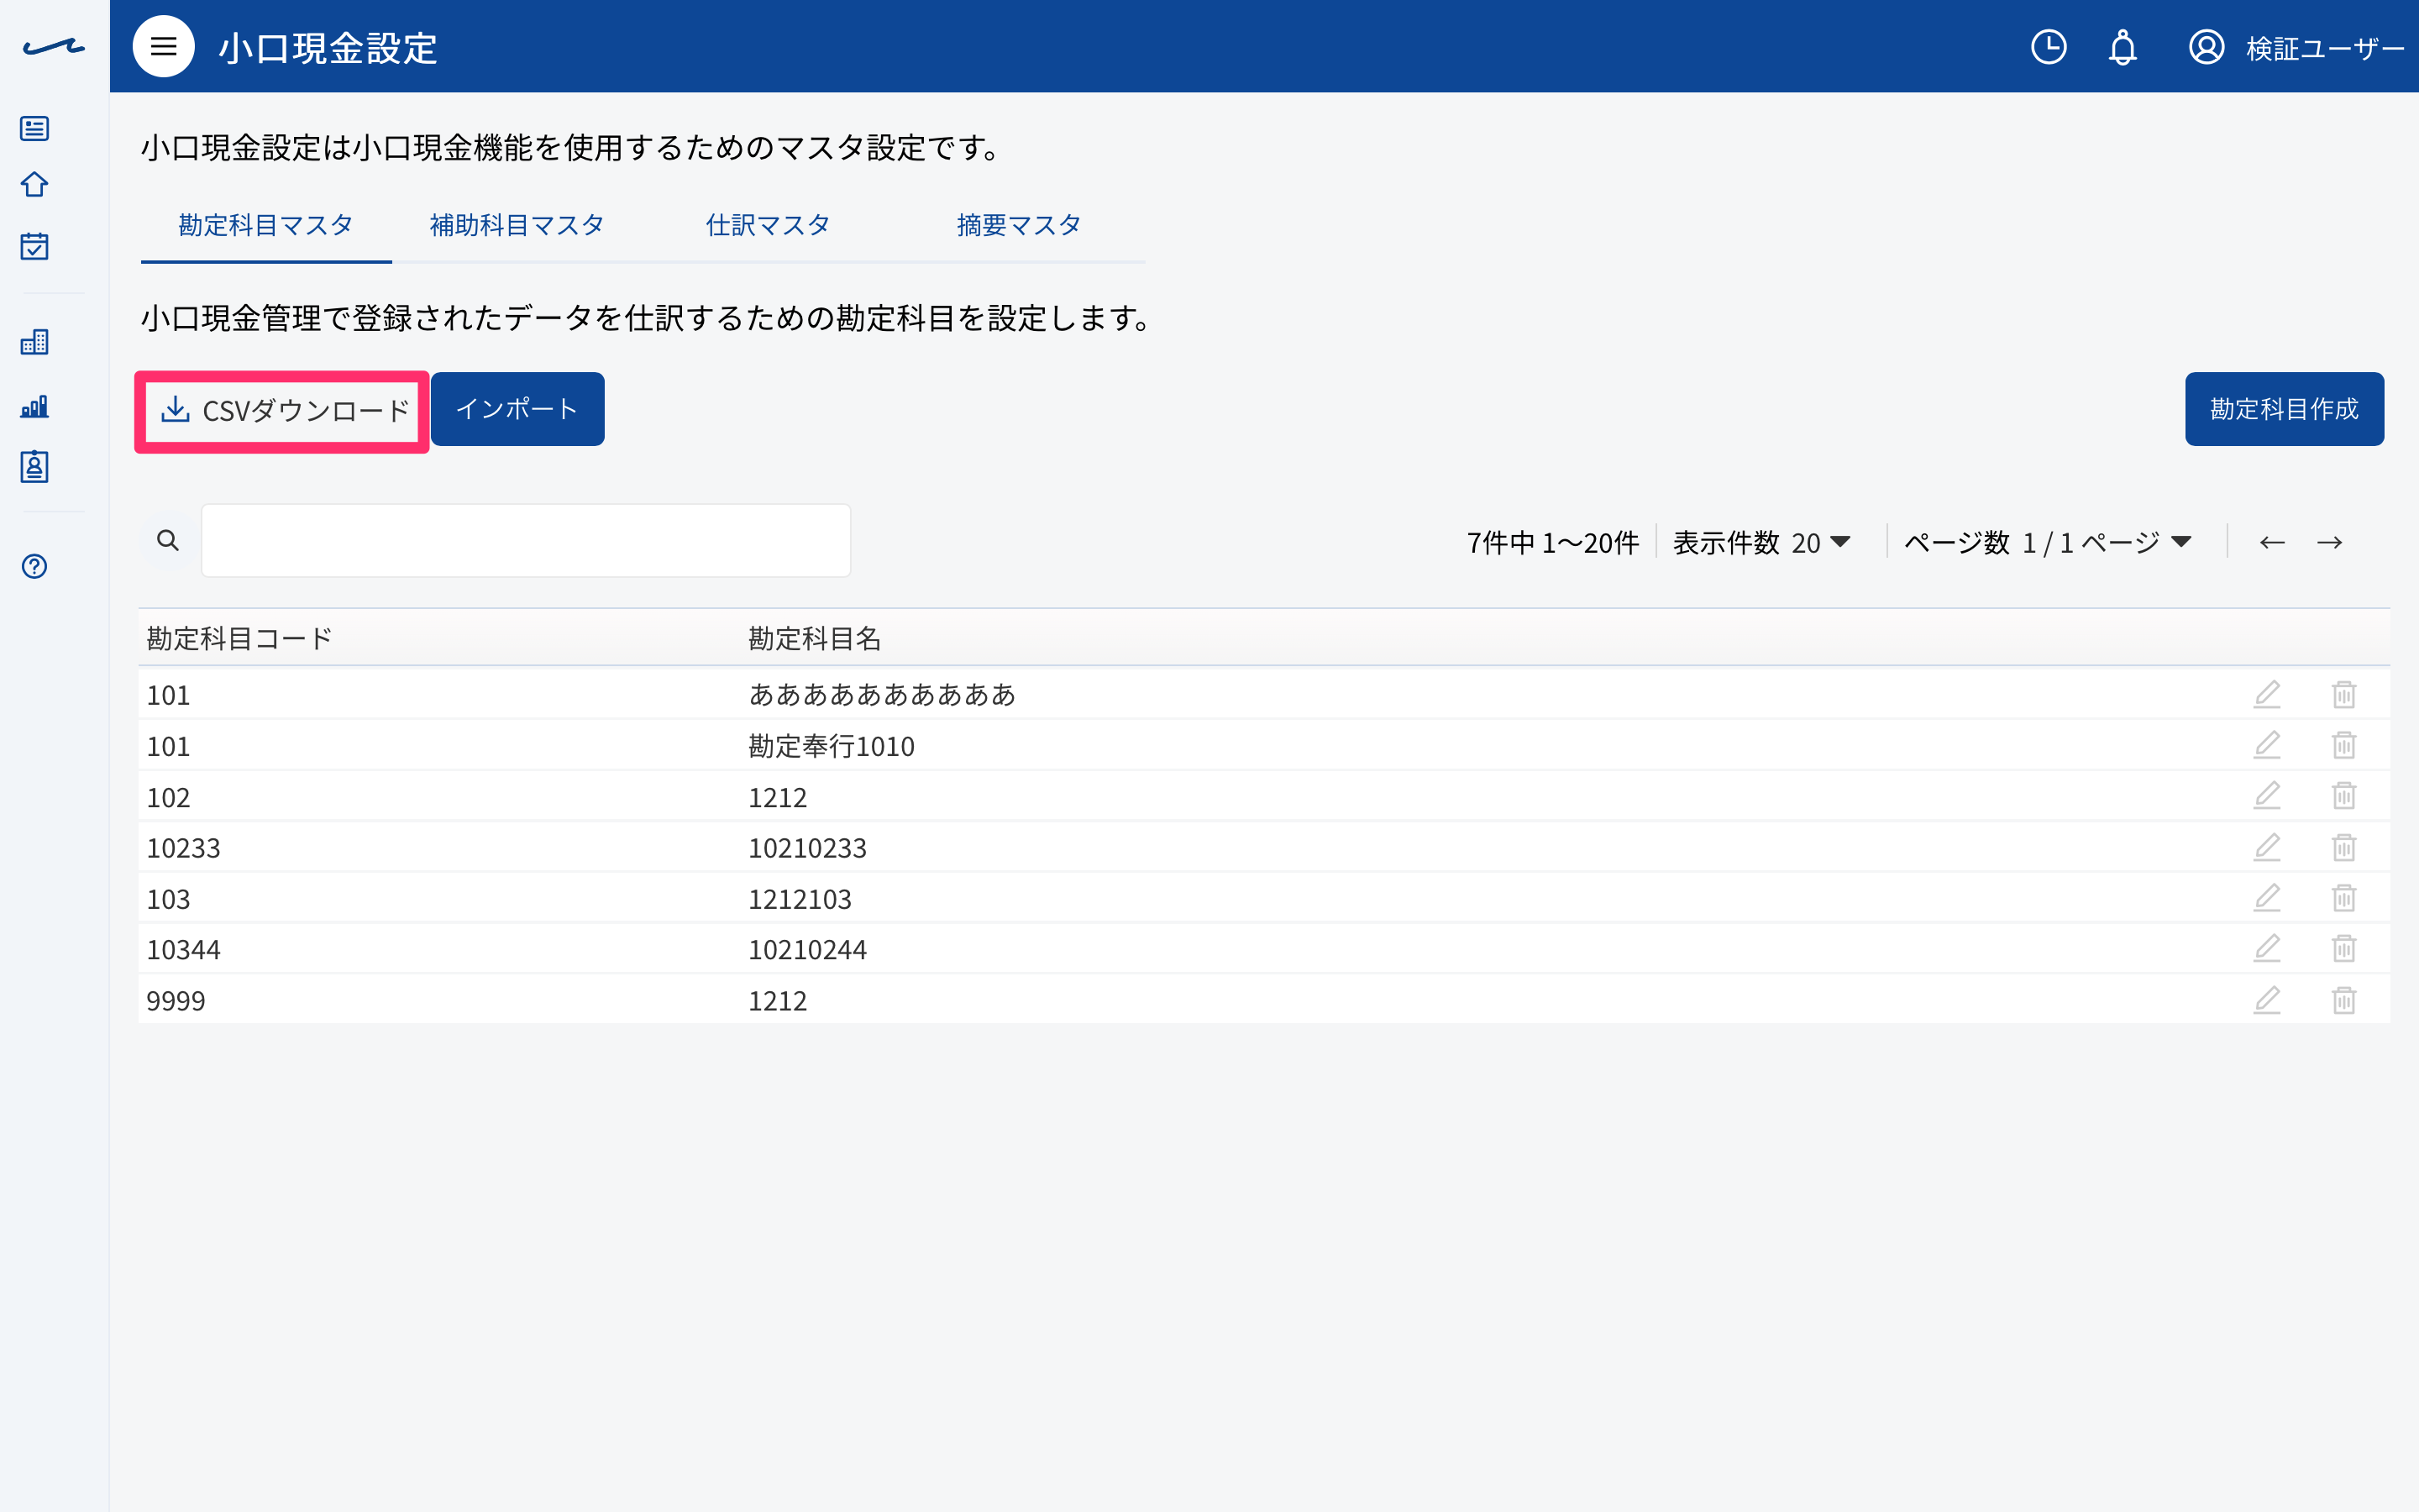Image resolution: width=2419 pixels, height=1512 pixels.
Task: Open the ID badge icon in sidebar
Action: click(x=35, y=467)
